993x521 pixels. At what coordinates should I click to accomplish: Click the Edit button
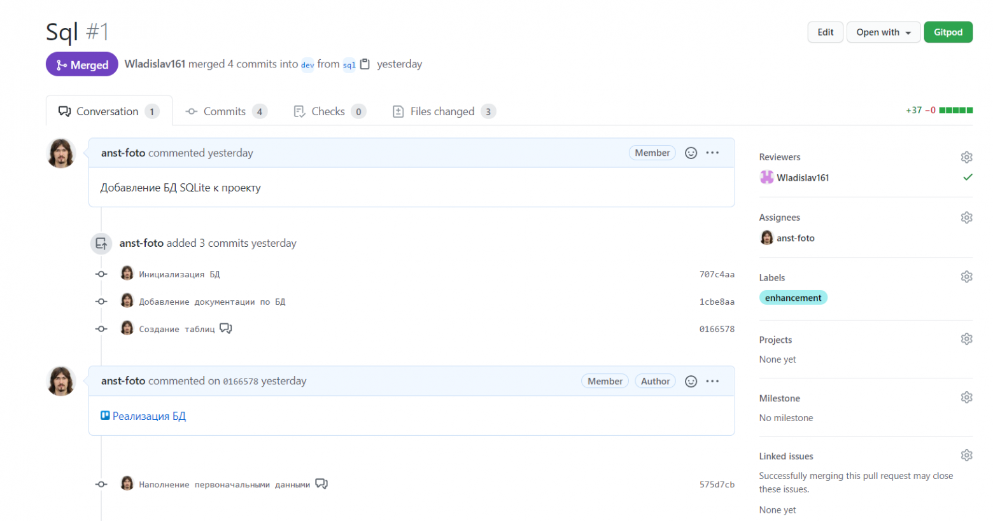click(824, 32)
